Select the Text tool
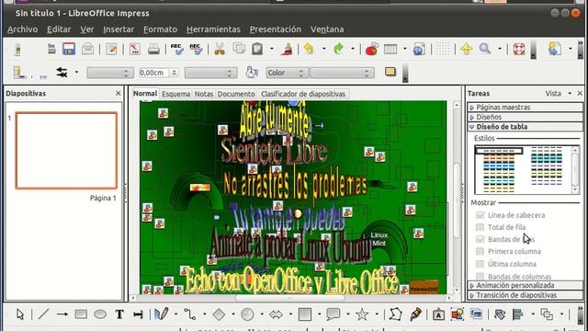 [x=119, y=314]
